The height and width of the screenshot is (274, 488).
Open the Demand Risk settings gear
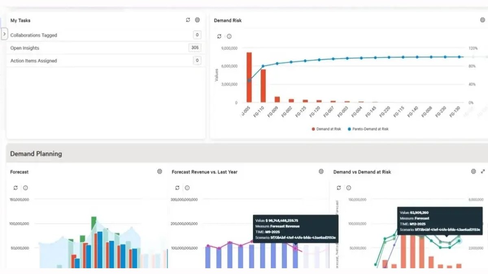(483, 20)
